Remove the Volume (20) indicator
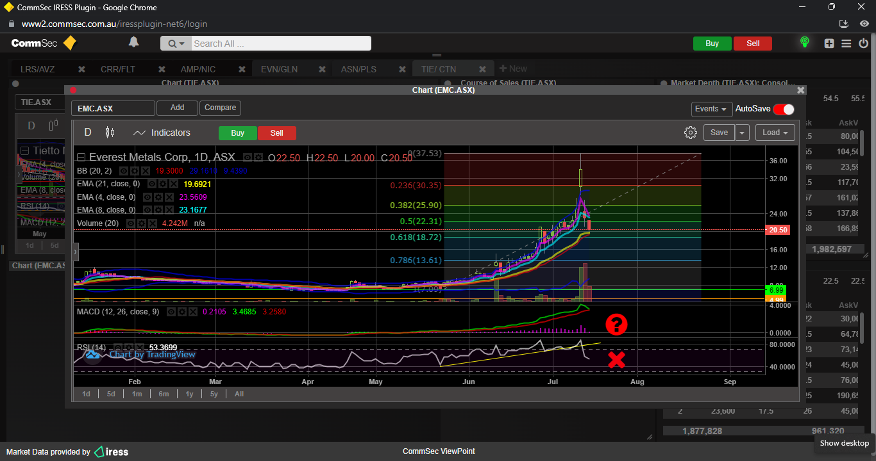This screenshot has width=876, height=461. click(x=154, y=223)
